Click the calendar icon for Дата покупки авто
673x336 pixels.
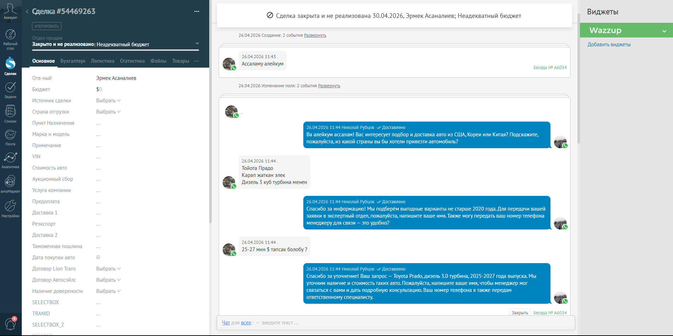(98, 257)
